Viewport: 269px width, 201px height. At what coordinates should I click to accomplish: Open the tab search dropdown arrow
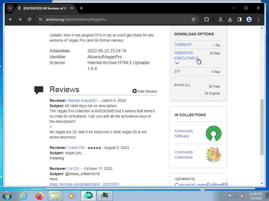10,8
